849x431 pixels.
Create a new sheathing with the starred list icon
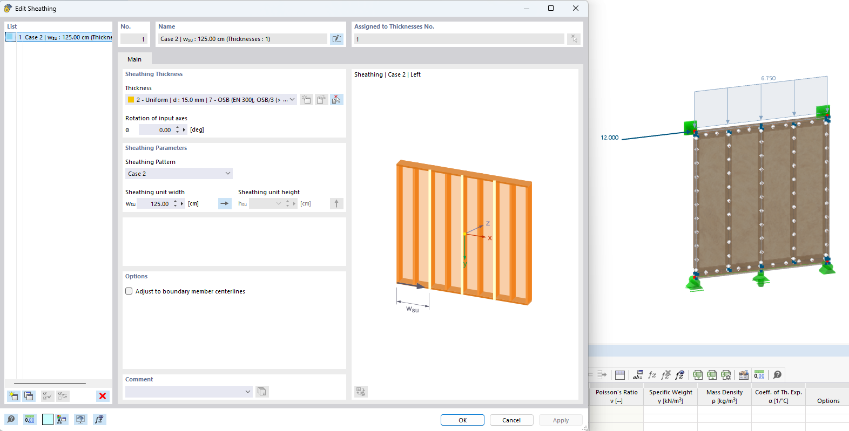click(x=14, y=396)
